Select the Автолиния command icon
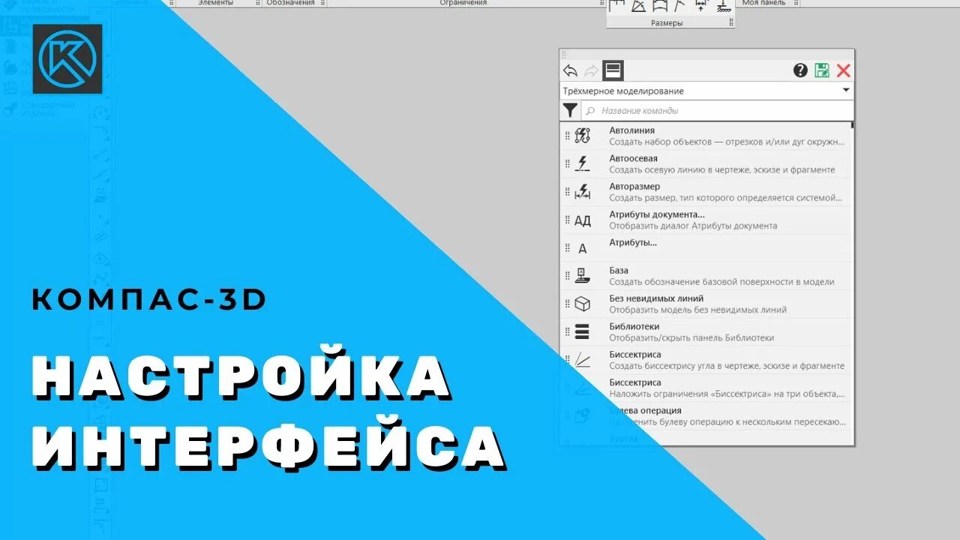 pyautogui.click(x=583, y=136)
